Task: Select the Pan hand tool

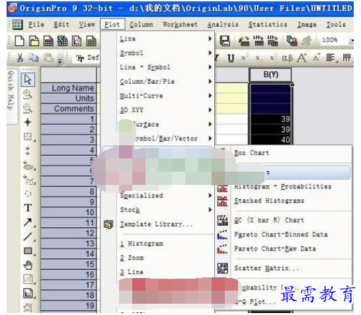Action: [28, 265]
